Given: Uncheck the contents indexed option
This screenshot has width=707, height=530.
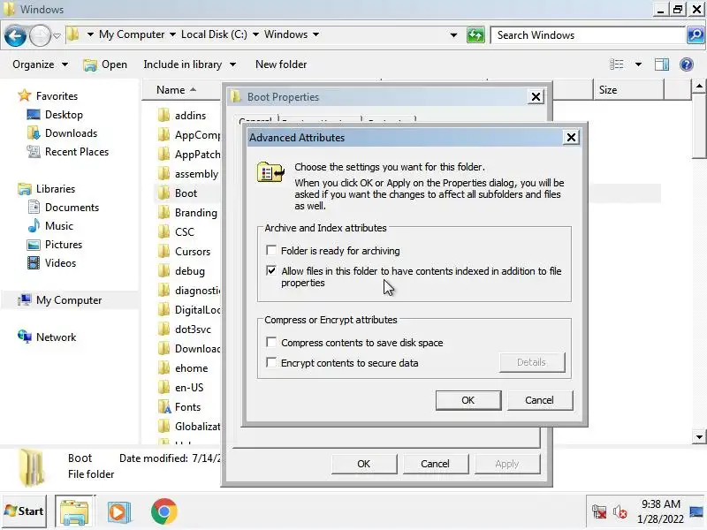Looking at the screenshot, I should coord(271,270).
